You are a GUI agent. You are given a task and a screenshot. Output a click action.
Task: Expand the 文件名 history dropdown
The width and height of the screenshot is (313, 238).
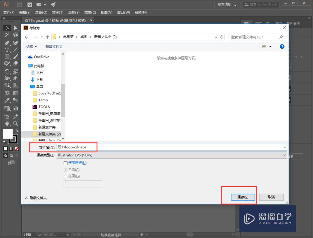285,147
